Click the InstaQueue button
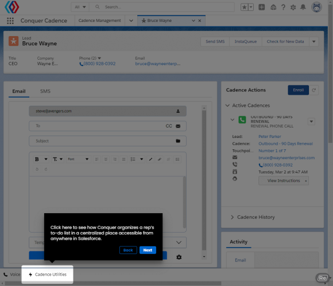This screenshot has height=286, width=333. pos(246,41)
